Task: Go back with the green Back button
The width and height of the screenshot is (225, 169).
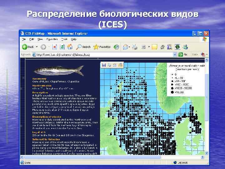Action: tap(28, 47)
